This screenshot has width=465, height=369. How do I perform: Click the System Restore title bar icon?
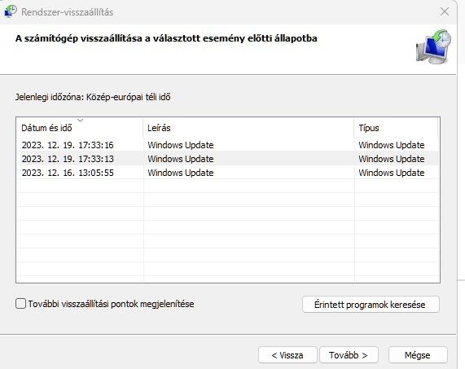coord(11,11)
